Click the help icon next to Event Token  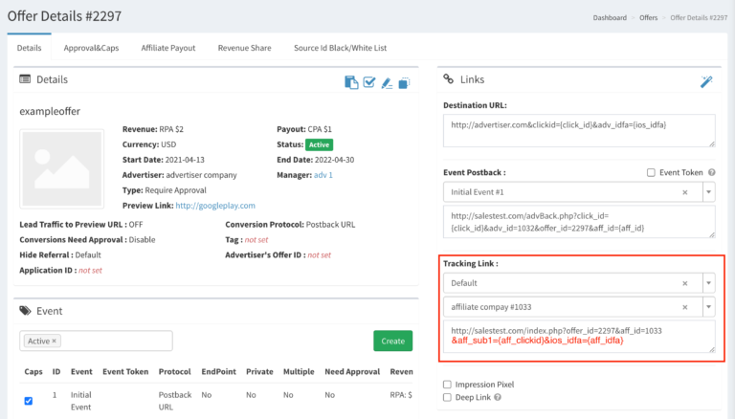[x=712, y=172]
